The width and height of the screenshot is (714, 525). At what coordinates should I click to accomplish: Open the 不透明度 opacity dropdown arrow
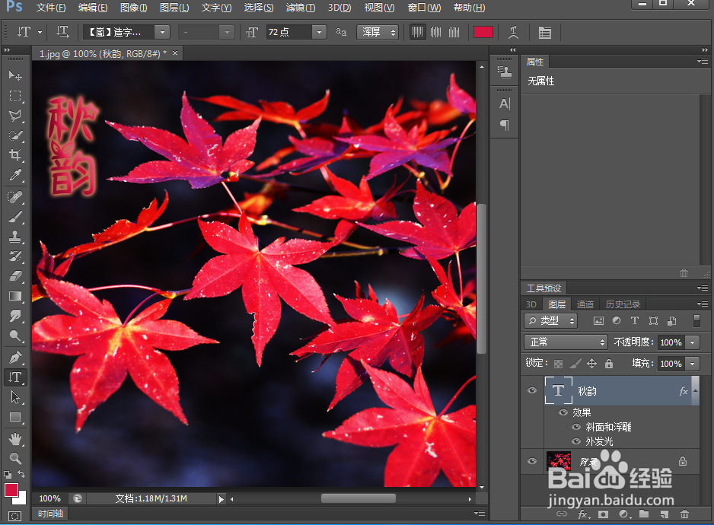point(693,342)
